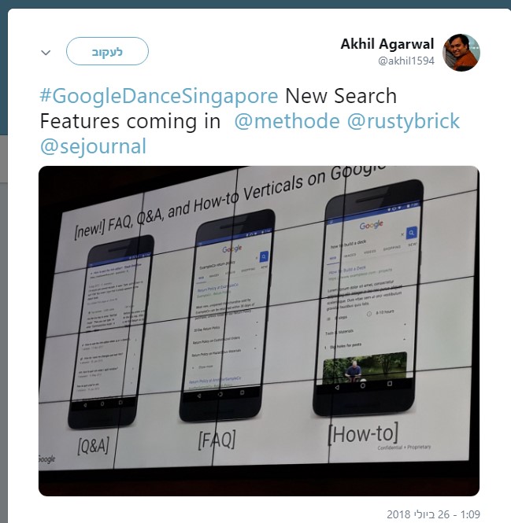The width and height of the screenshot is (511, 523).
Task: Click the blue search icon on How-to phone
Action: [x=412, y=233]
